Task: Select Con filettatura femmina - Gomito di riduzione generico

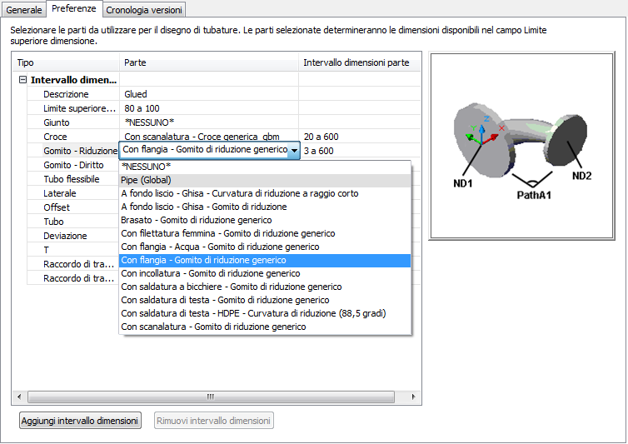Action: 265,233
